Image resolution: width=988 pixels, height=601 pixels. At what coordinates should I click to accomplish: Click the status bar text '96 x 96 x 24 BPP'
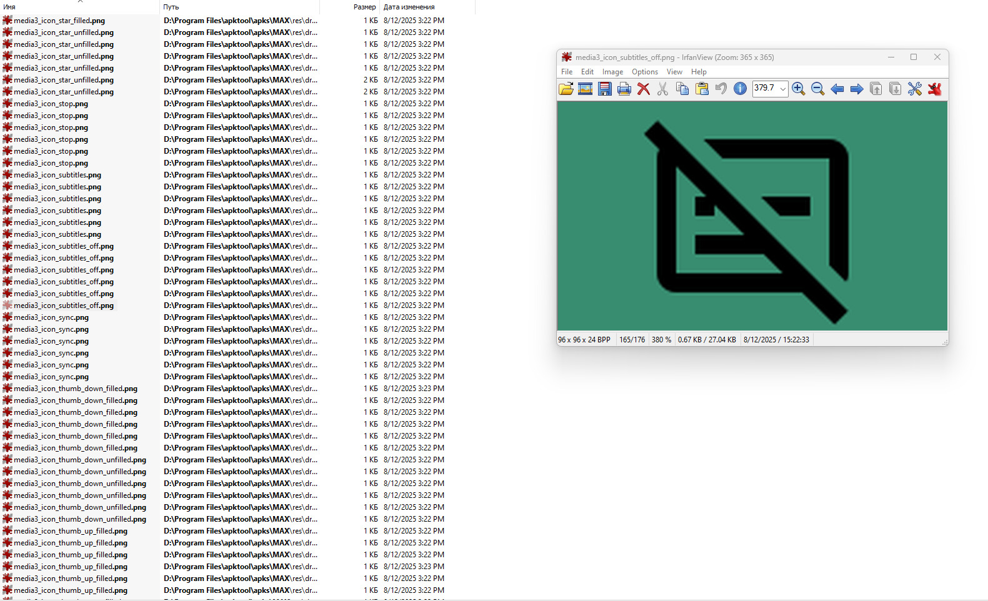point(584,340)
